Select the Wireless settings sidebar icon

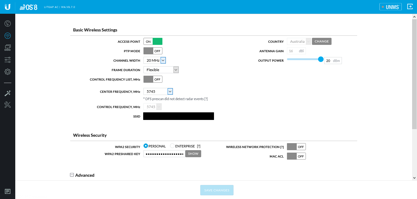point(8,36)
